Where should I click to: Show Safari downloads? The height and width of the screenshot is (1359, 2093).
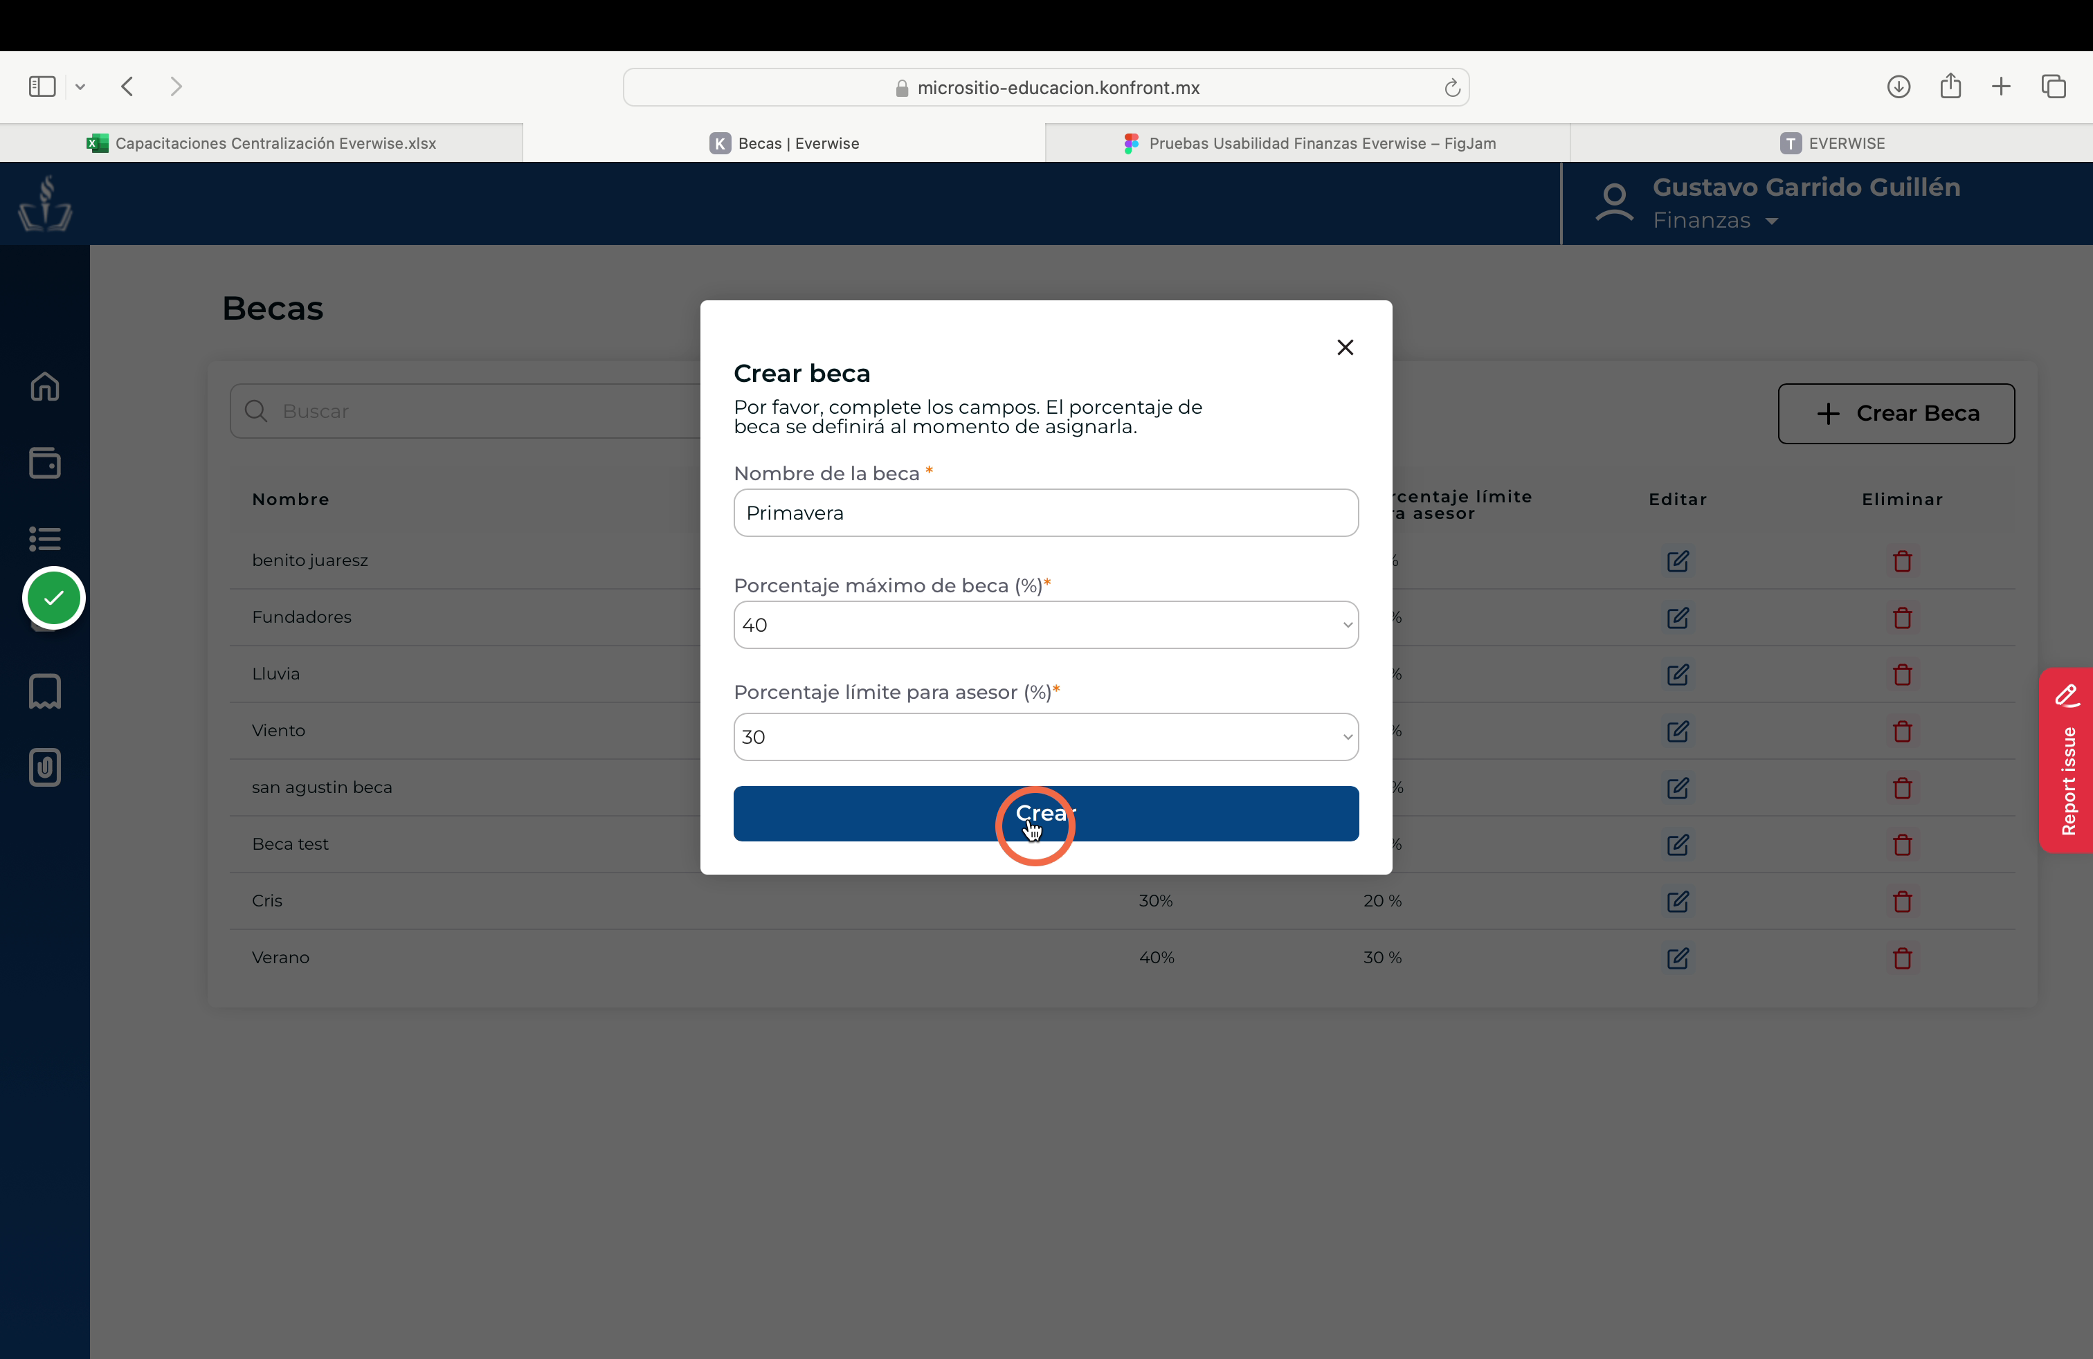tap(1899, 86)
